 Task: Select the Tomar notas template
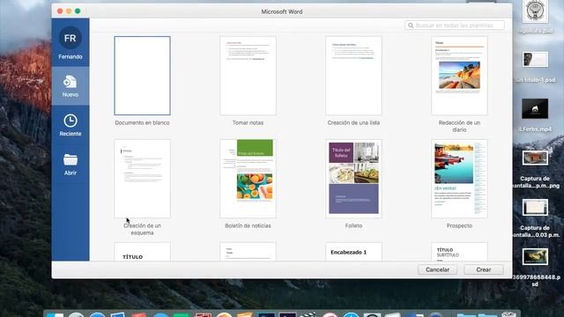coord(248,76)
